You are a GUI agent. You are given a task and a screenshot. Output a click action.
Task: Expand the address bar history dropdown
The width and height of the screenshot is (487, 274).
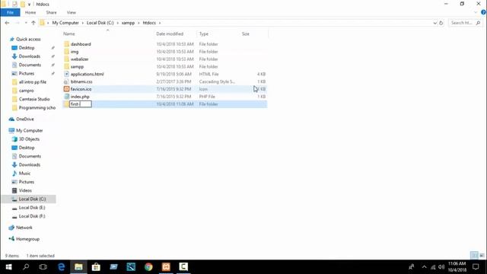pyautogui.click(x=434, y=23)
